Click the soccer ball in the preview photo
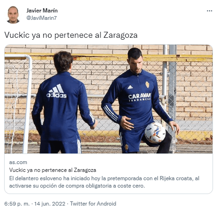 coord(155,133)
